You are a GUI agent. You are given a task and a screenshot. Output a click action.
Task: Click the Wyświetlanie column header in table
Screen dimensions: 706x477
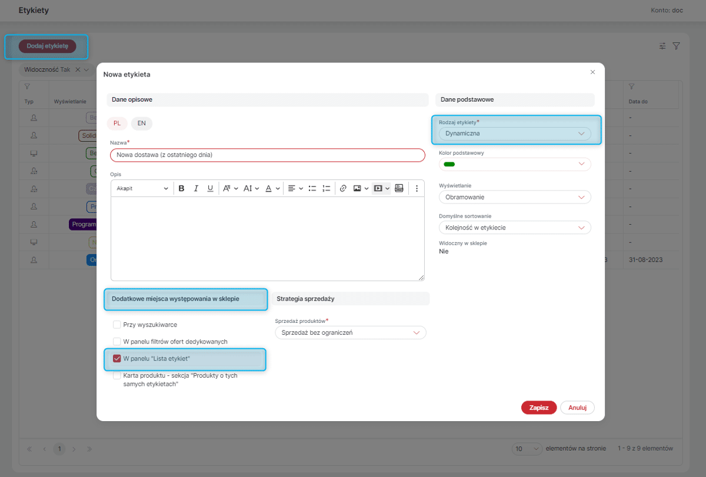coord(70,102)
